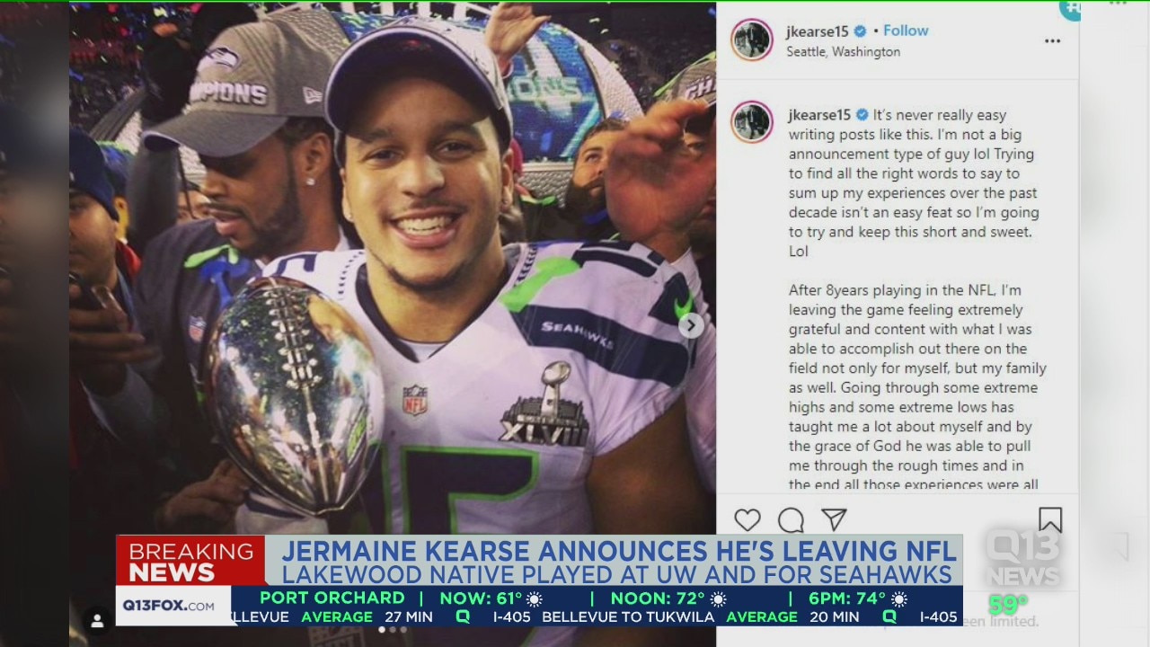Open the three-dots more options menu
The width and height of the screenshot is (1150, 647).
tap(1052, 41)
